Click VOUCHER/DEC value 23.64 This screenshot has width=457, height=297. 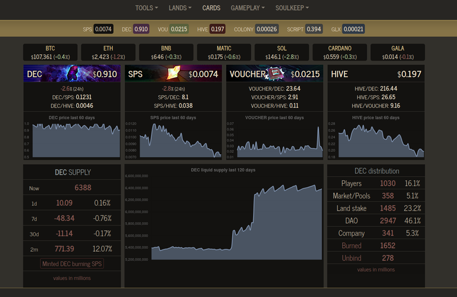tap(293, 89)
